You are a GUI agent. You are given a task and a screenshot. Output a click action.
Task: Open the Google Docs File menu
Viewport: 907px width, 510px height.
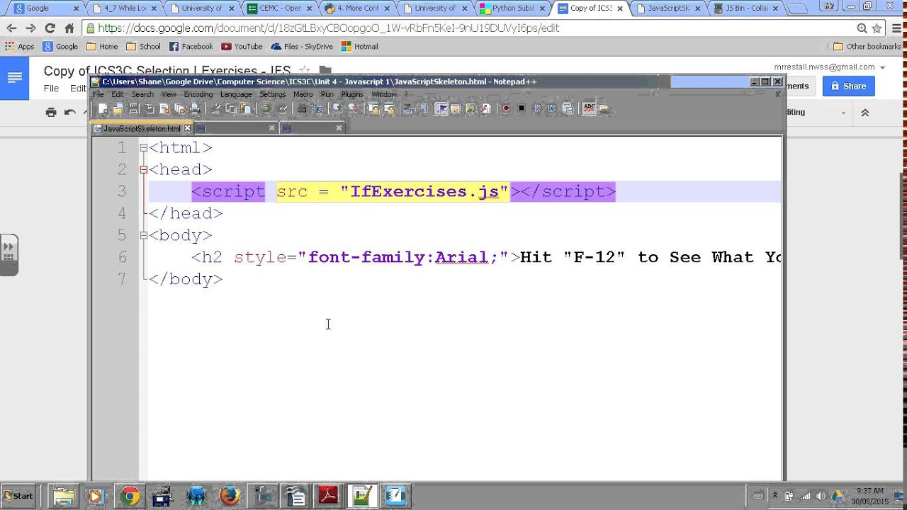coord(51,89)
